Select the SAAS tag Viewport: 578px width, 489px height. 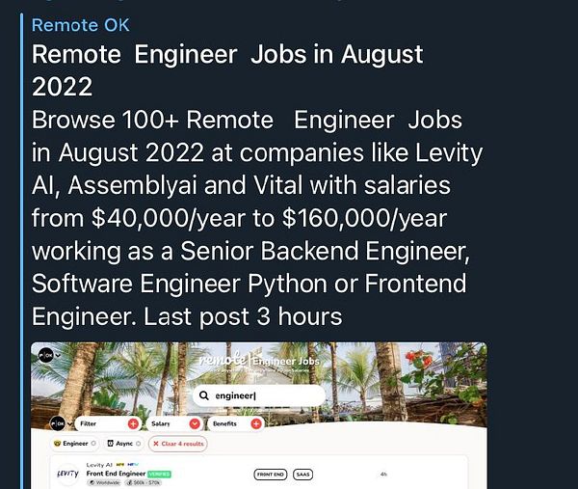(303, 475)
